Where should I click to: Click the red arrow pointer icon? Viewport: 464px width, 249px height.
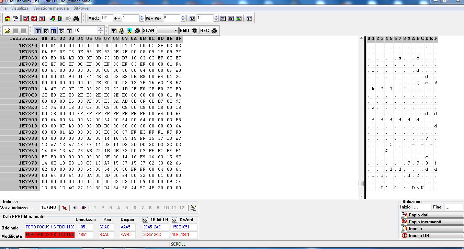point(64,208)
